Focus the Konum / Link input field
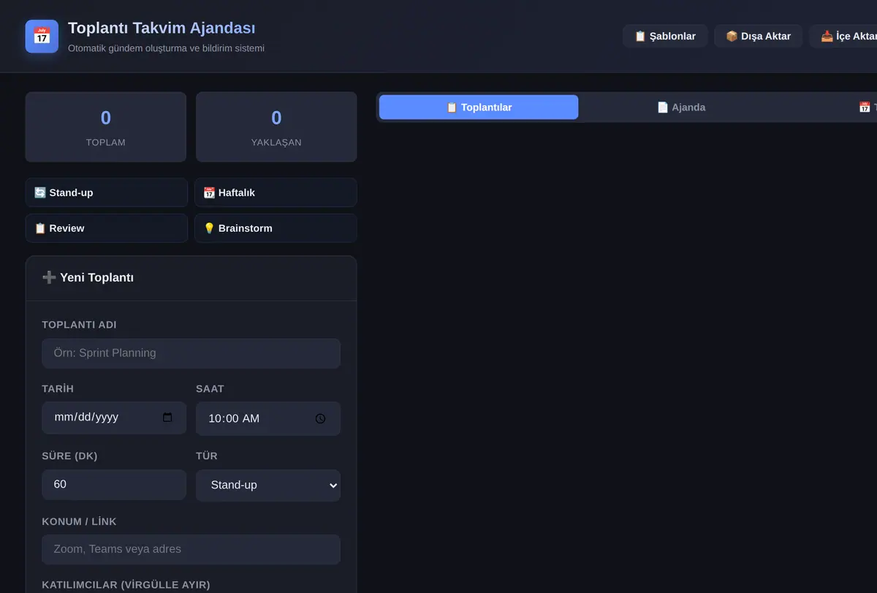This screenshot has width=877, height=593. click(191, 549)
